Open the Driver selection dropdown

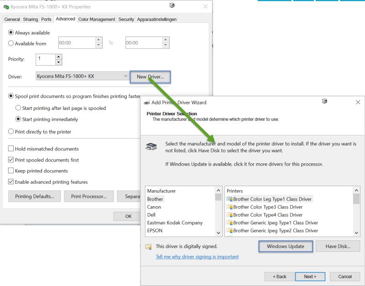point(126,77)
